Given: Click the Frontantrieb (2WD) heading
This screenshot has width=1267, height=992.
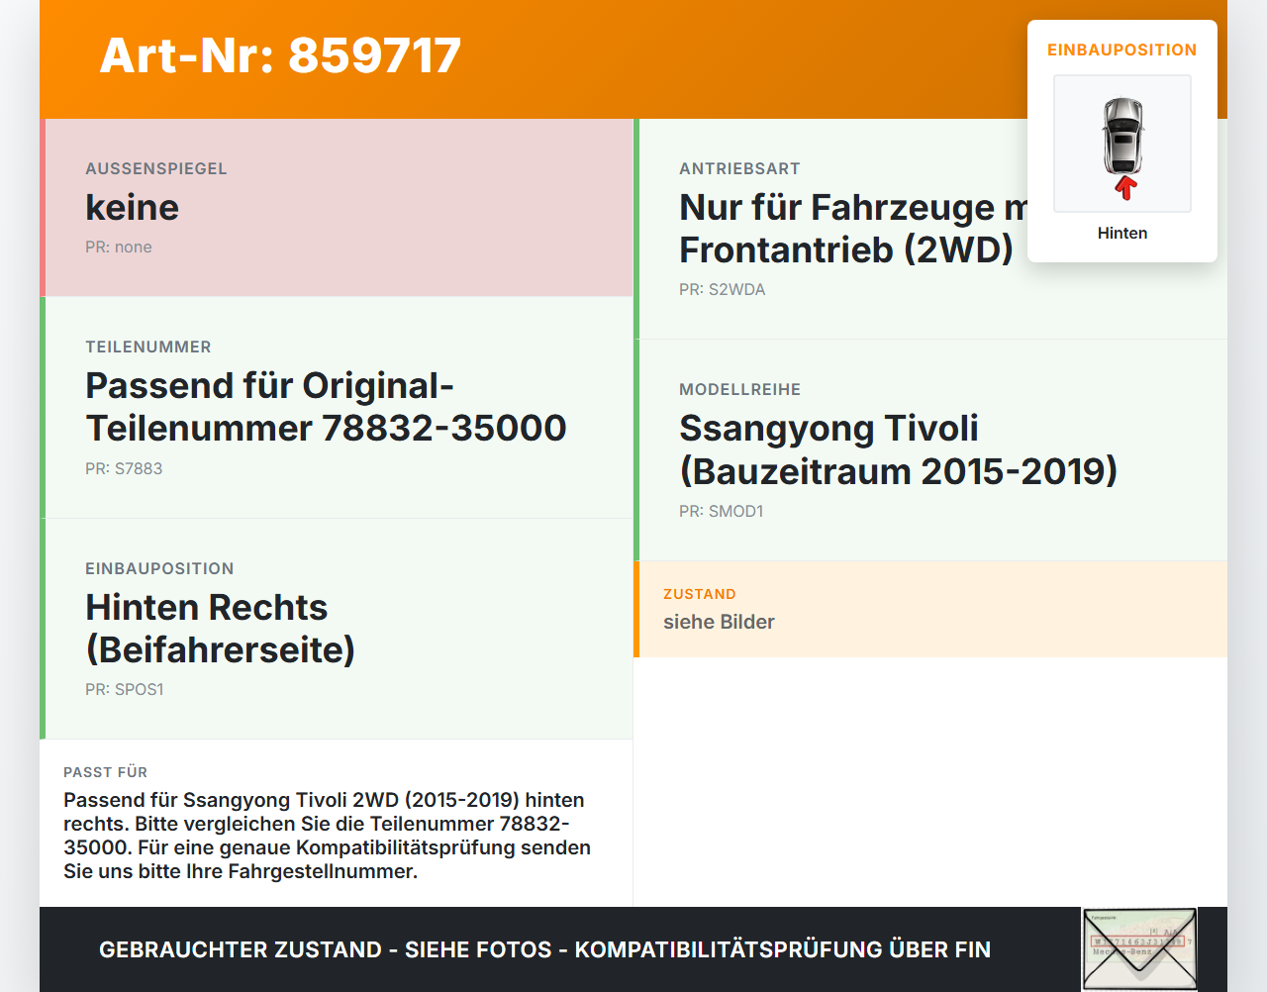Looking at the screenshot, I should (846, 250).
